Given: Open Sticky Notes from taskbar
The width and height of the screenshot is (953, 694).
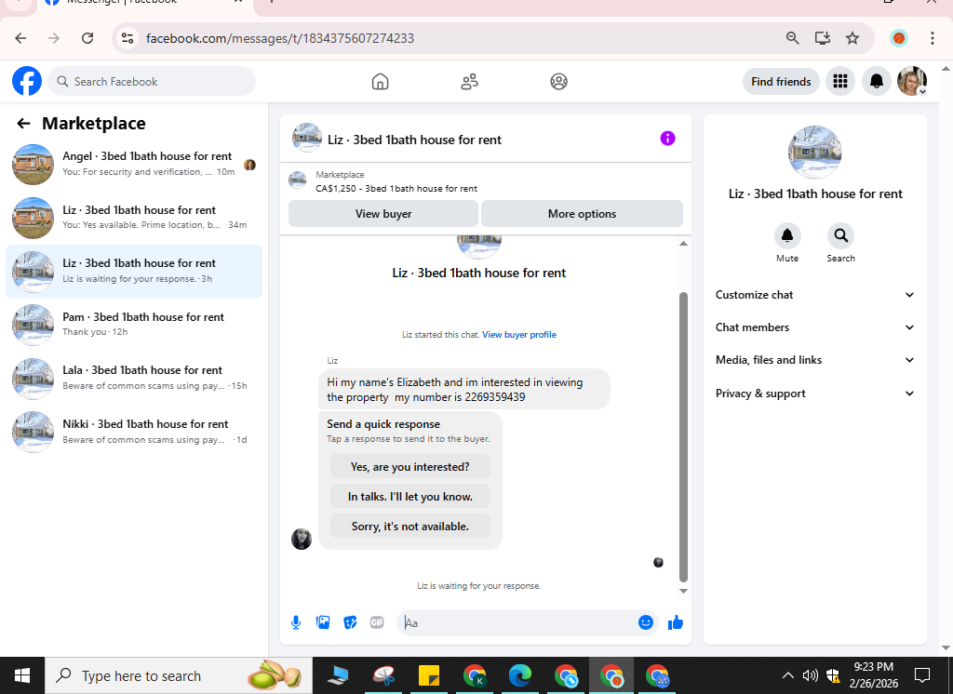Looking at the screenshot, I should coord(428,675).
